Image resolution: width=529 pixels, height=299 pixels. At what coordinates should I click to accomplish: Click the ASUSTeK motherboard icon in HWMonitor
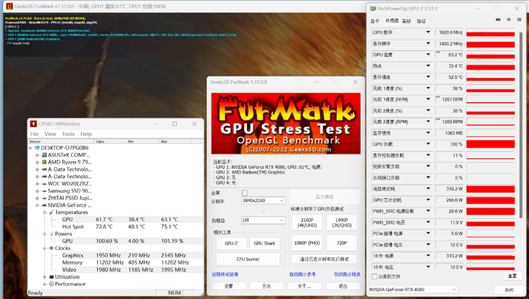coord(44,155)
